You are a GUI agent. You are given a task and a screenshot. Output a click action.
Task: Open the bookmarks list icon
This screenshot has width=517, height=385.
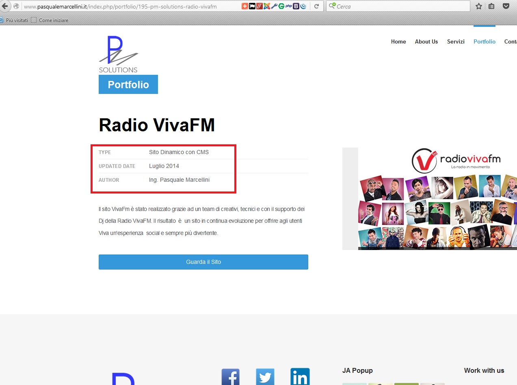tap(491, 6)
